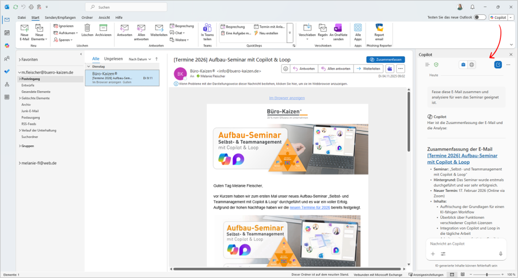Click Weiterleiten in the ribbon
518x278 pixels.
[x=159, y=30]
